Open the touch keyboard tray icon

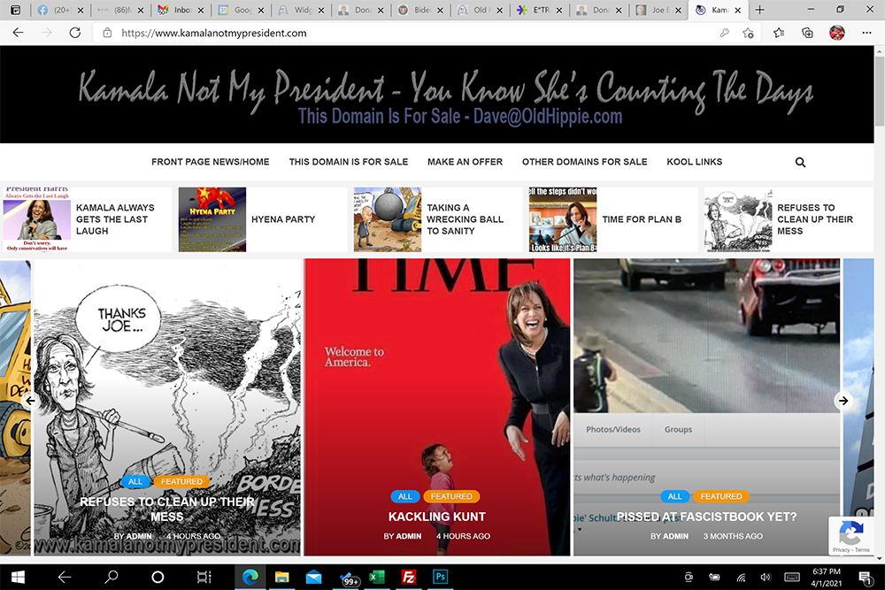tap(792, 577)
